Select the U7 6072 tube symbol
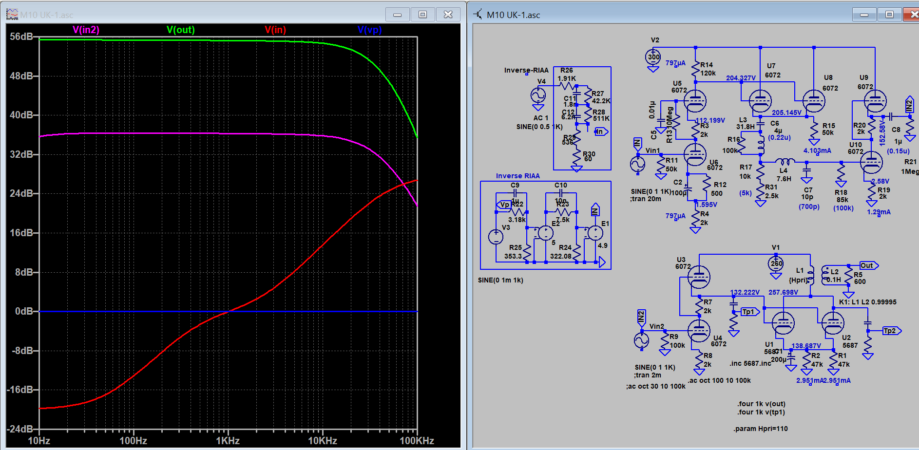 click(x=760, y=101)
